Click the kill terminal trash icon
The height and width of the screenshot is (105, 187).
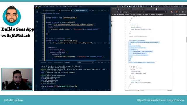click(102, 62)
